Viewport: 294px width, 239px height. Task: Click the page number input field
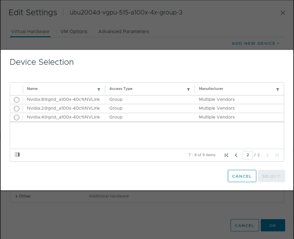tap(247, 155)
